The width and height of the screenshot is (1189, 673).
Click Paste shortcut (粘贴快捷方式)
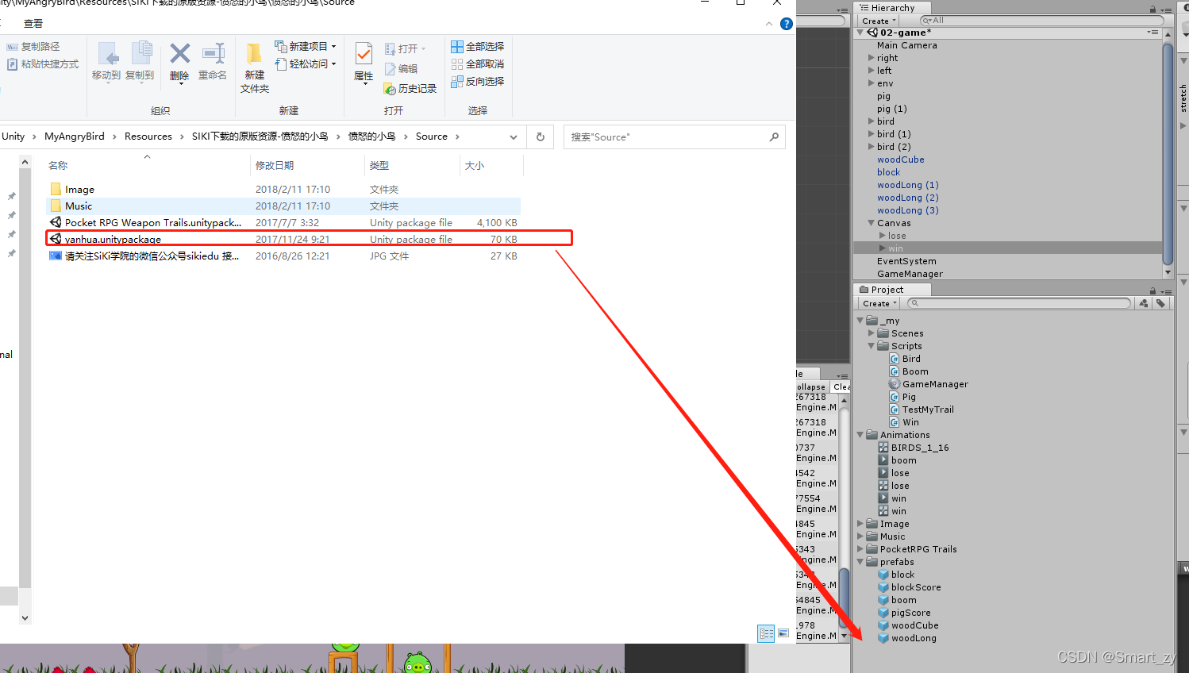click(44, 63)
